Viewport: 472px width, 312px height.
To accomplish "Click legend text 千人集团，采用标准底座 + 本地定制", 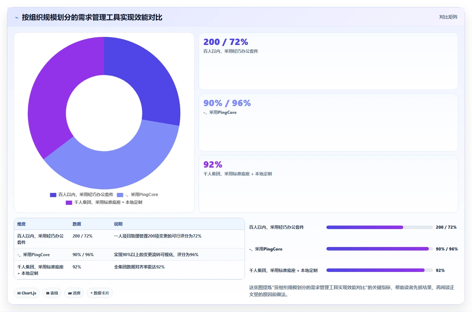I will click(108, 203).
